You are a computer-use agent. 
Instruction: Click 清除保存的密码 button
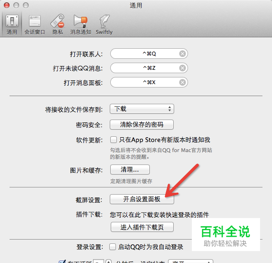coord(142,124)
